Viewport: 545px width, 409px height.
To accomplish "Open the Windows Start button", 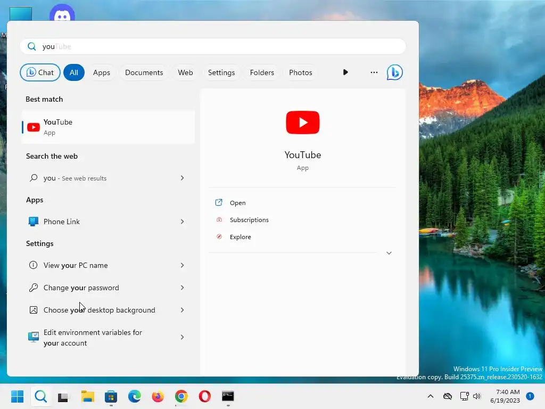I will pyautogui.click(x=17, y=396).
